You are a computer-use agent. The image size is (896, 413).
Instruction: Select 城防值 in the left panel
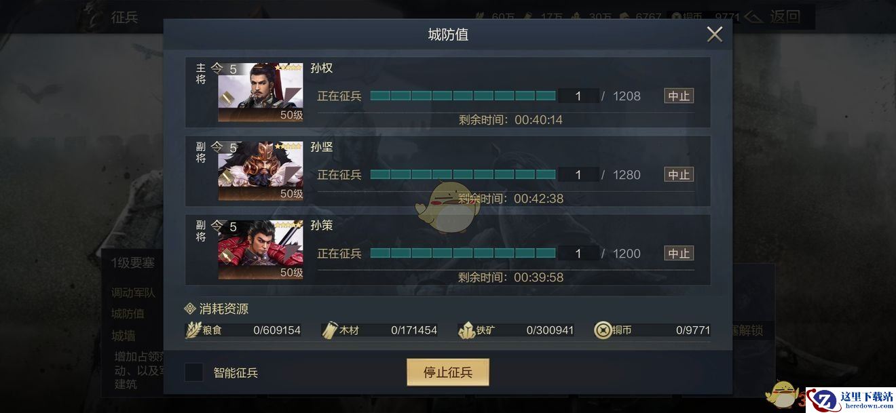point(128,314)
